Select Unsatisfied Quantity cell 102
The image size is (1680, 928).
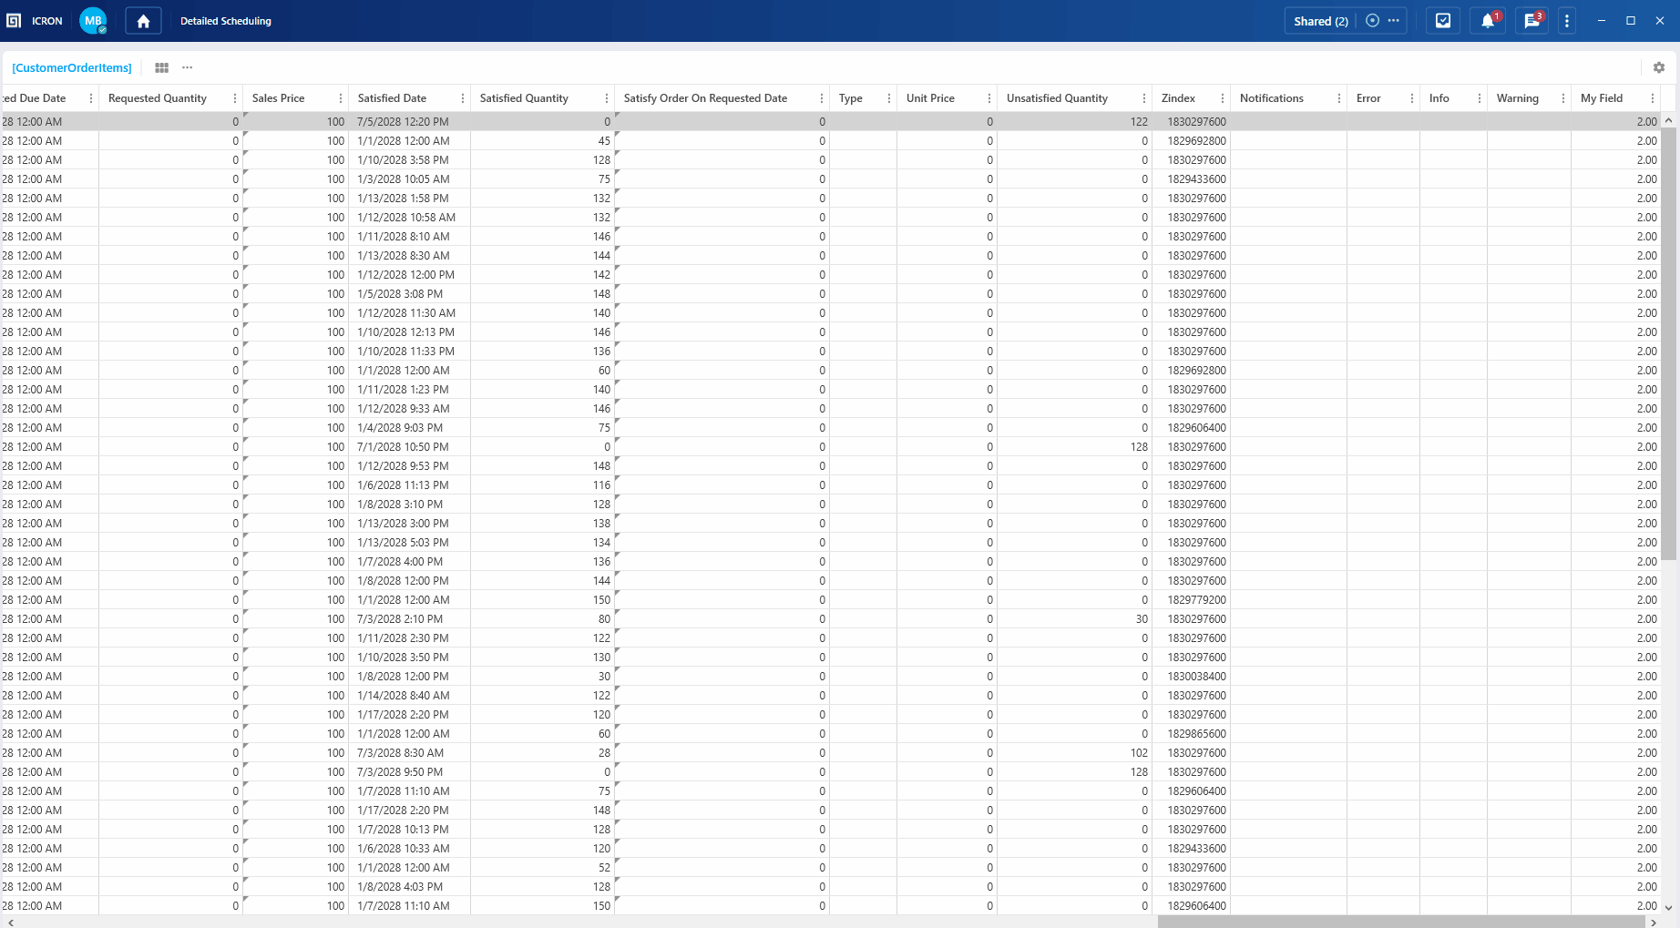click(1074, 753)
